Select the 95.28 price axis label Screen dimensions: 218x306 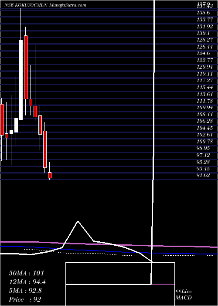click(x=204, y=162)
